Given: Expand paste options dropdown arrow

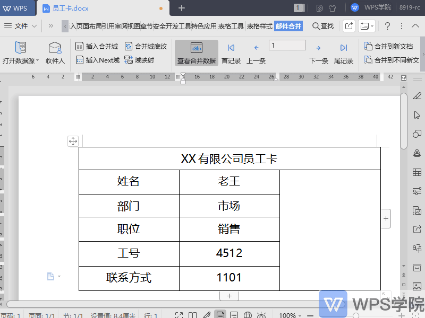Looking at the screenshot, I should click(x=59, y=276).
